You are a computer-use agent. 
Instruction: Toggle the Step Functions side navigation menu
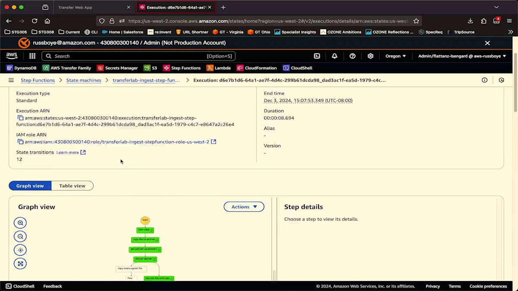[x=11, y=80]
